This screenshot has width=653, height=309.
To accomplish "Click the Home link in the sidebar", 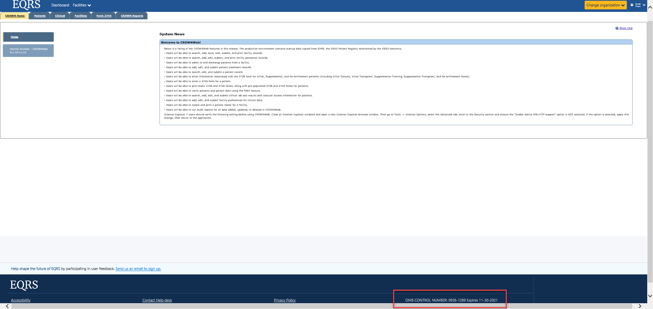I will pyautogui.click(x=14, y=37).
